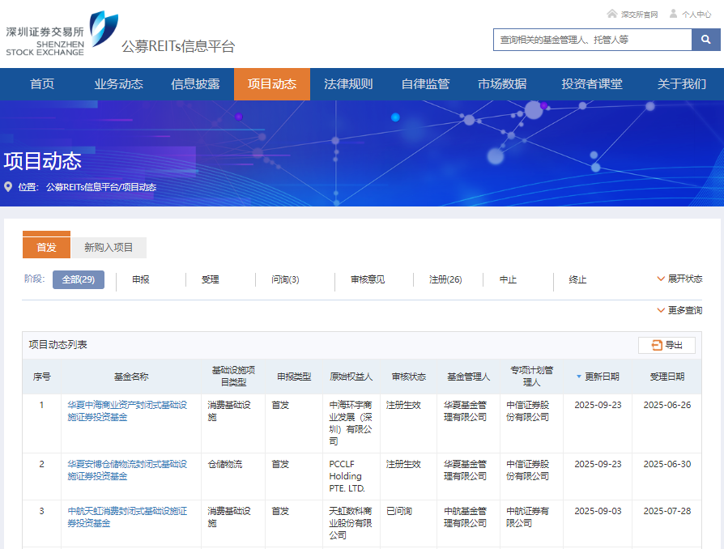Select the 全部(29) stage filter
Viewport: 724px width, 549px height.
[79, 279]
